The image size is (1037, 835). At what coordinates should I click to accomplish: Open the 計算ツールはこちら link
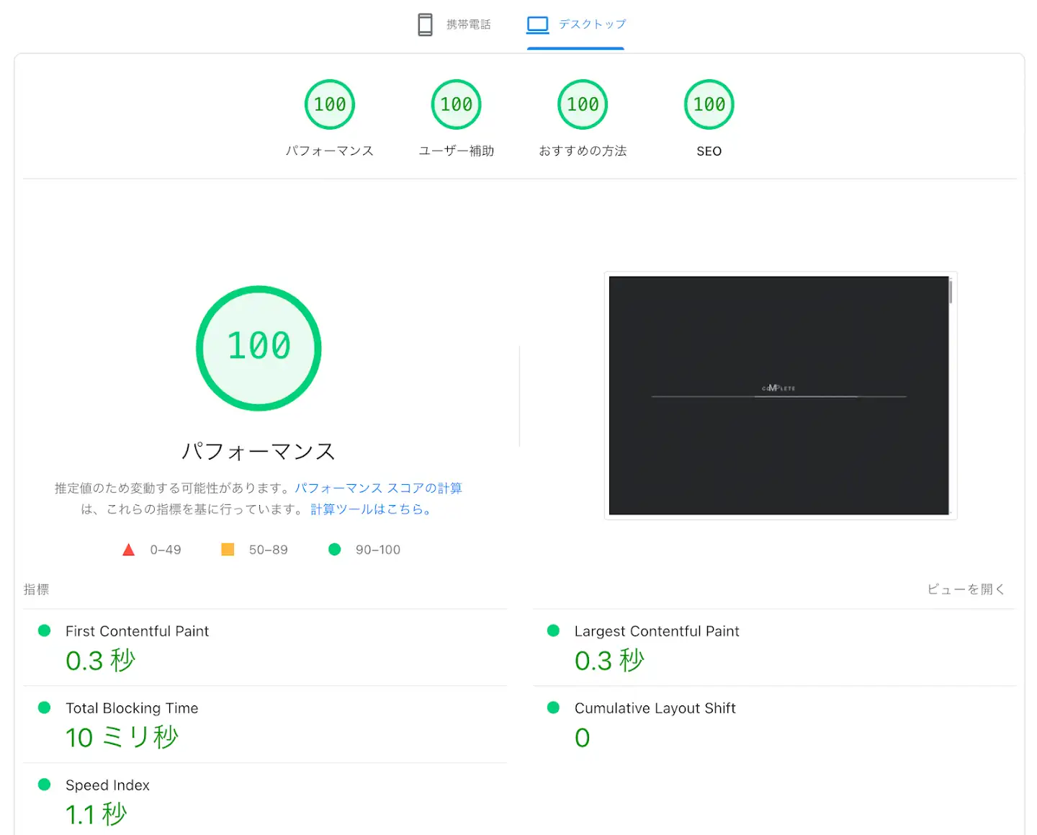(x=371, y=509)
